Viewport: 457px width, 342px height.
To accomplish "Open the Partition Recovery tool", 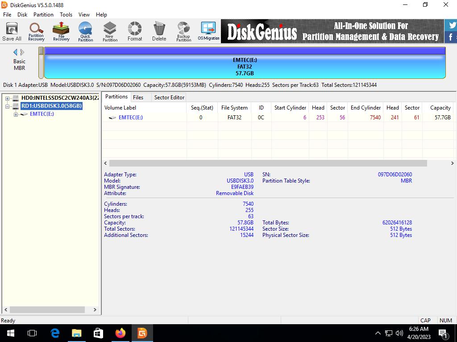I will coord(36,32).
